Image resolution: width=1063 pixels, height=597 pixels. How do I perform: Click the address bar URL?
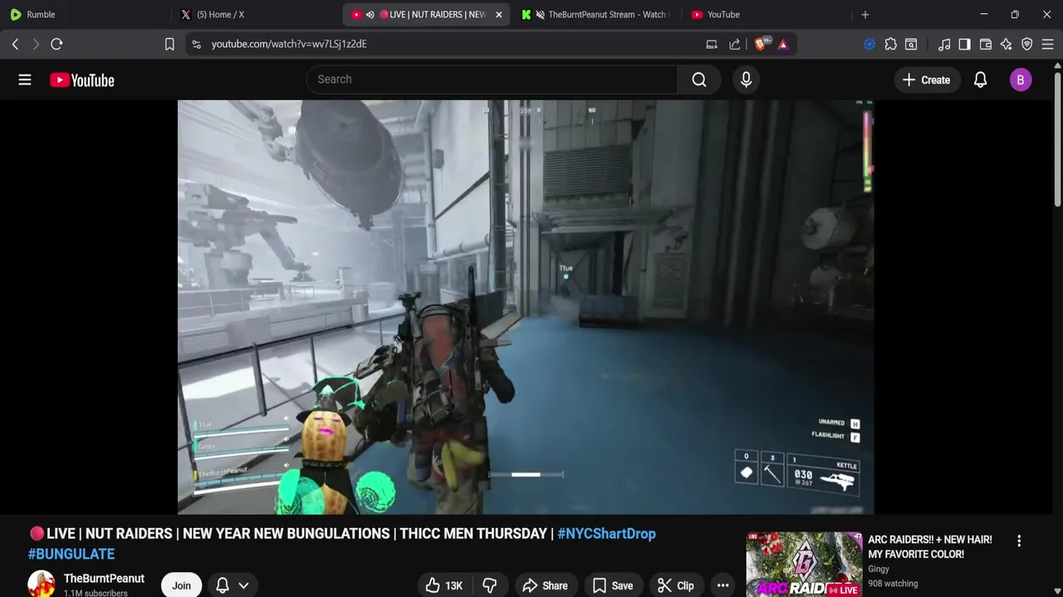tap(289, 44)
